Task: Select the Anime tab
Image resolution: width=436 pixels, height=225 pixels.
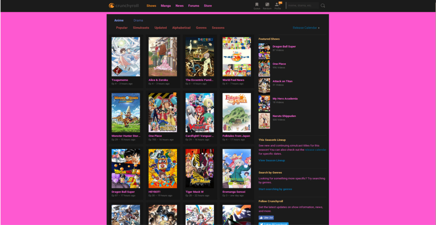Action: click(119, 20)
